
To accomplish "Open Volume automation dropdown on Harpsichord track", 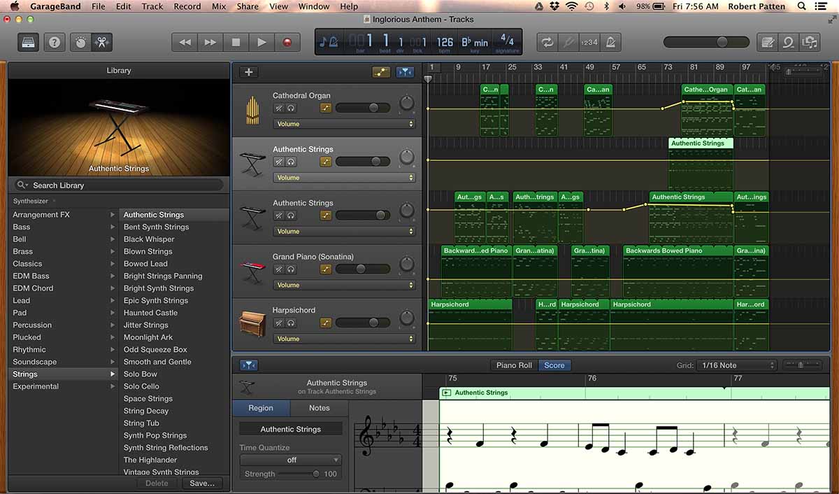I will [x=344, y=339].
